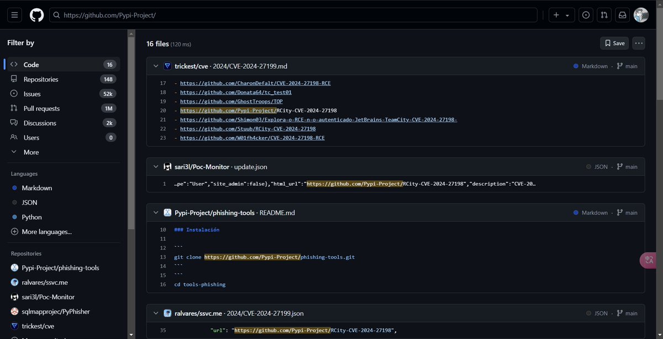Click branch icon on Poc-Monitor result
Image resolution: width=663 pixels, height=339 pixels.
[x=619, y=166]
